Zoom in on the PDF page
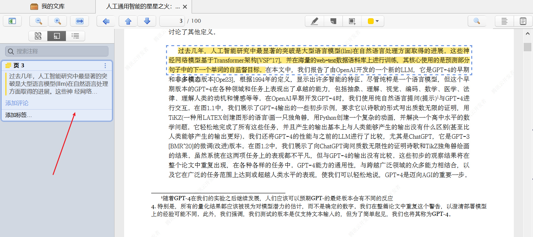The height and width of the screenshot is (237, 533). (x=58, y=21)
